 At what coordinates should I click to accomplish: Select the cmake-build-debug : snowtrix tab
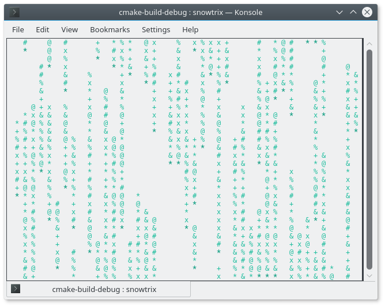point(99,289)
